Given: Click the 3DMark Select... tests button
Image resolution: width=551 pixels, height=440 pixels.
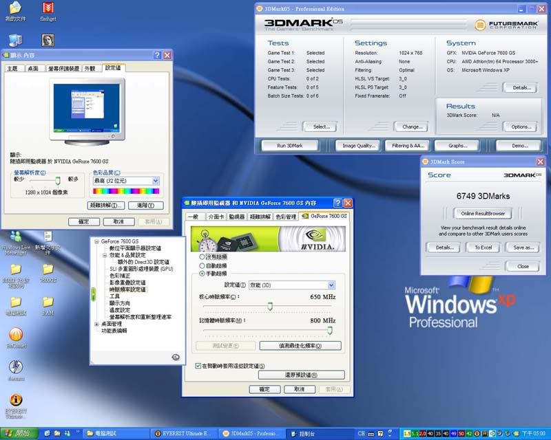Looking at the screenshot, I should coord(321,126).
